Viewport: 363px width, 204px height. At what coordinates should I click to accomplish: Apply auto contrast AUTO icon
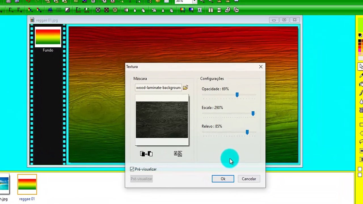87,10
